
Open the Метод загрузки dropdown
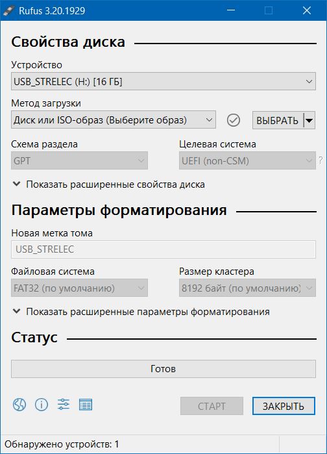114,120
